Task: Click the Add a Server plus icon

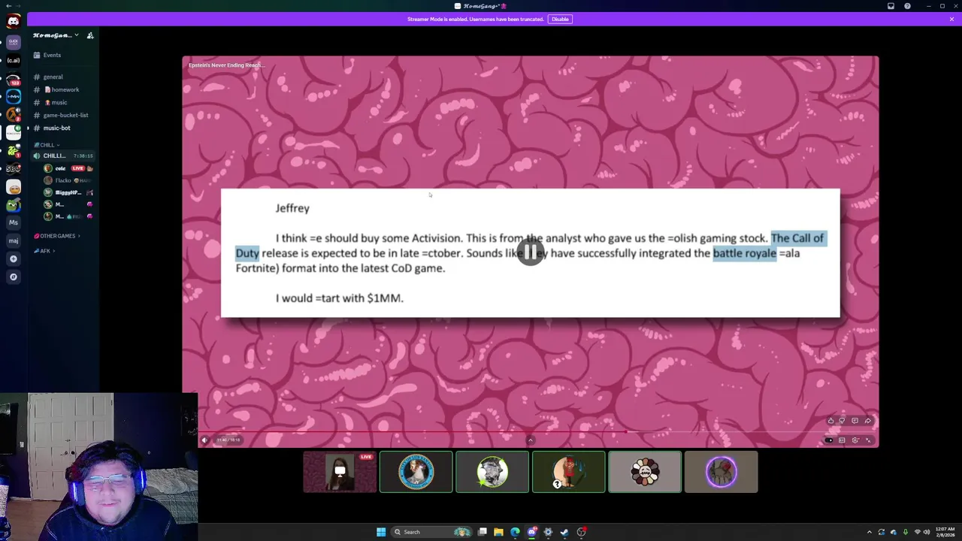Action: point(13,258)
